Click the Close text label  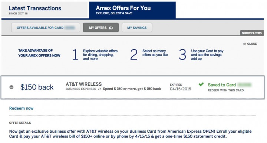click(x=252, y=44)
